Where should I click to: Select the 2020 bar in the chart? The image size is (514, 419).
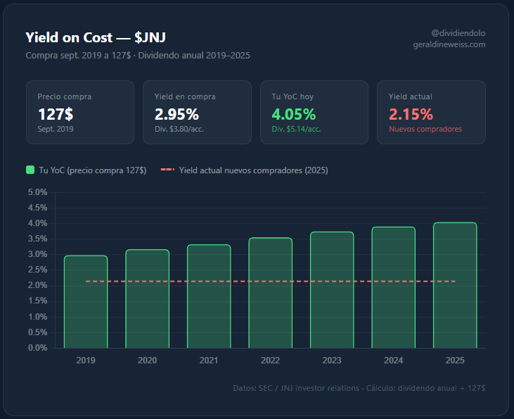(148, 299)
